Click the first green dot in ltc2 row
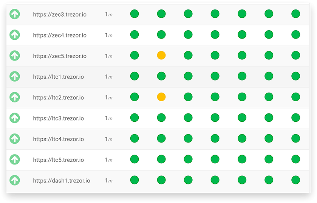The width and height of the screenshot is (317, 203). (135, 97)
